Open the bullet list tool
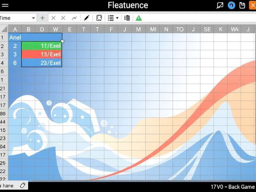 pos(110,18)
